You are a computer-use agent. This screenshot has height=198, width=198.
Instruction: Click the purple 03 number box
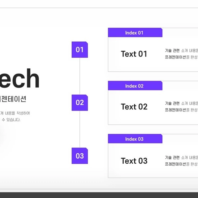pos(80,156)
